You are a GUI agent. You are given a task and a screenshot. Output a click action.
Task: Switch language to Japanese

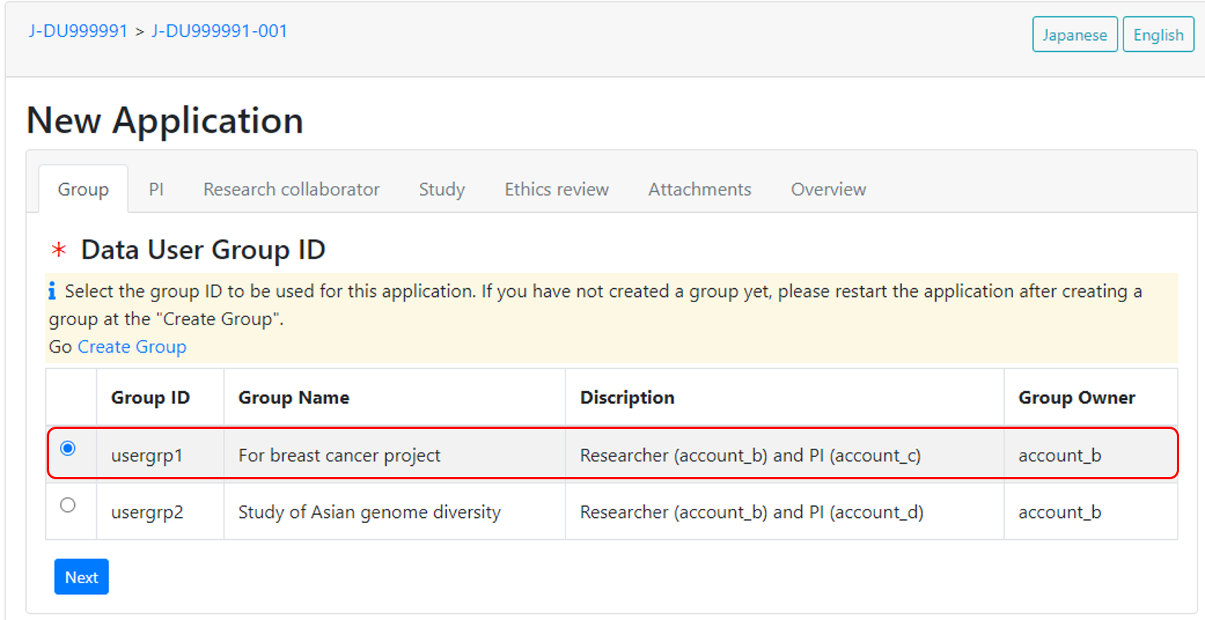(x=1074, y=35)
